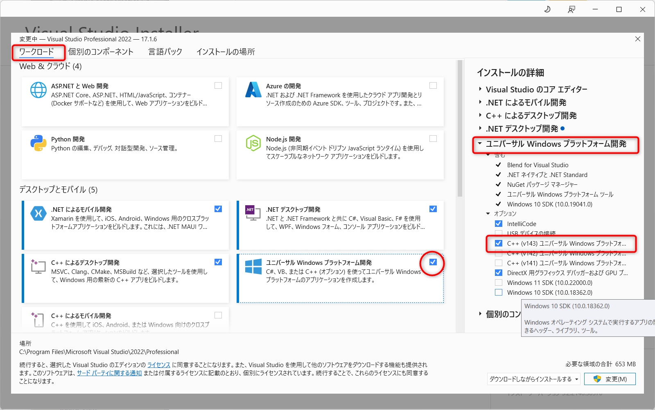Toggle ユニバーサル Windows プラットフォーム開発 workload checkbox
The width and height of the screenshot is (655, 410).
(433, 262)
